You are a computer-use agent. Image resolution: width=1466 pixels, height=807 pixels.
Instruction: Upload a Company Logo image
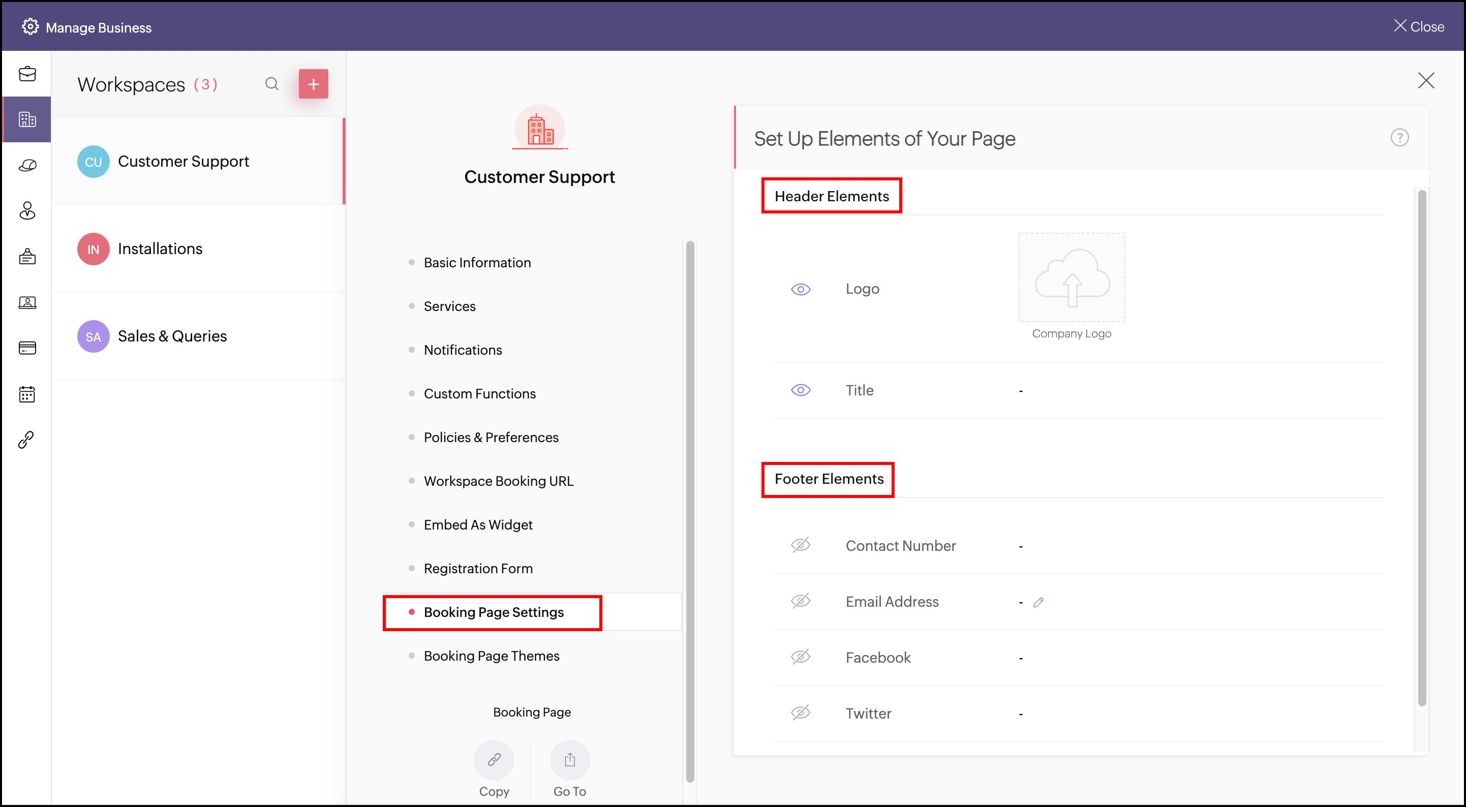pyautogui.click(x=1071, y=278)
